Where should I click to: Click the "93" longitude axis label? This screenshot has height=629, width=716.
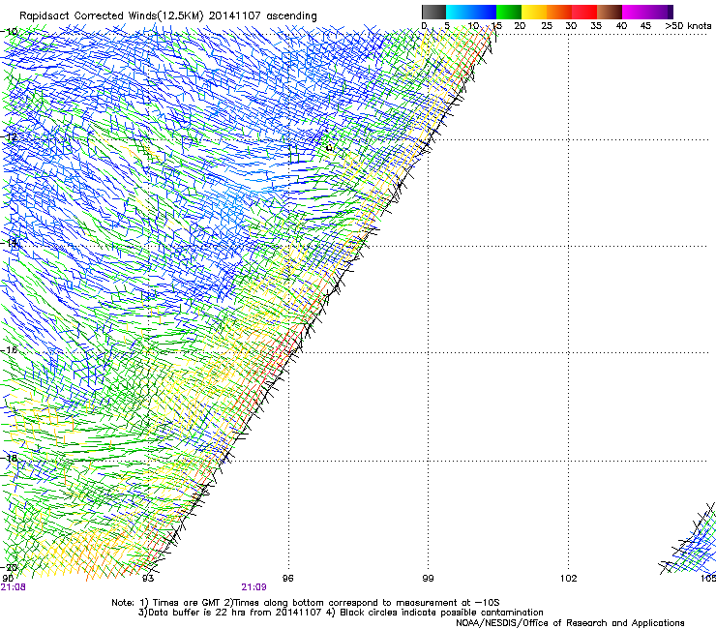[148, 579]
